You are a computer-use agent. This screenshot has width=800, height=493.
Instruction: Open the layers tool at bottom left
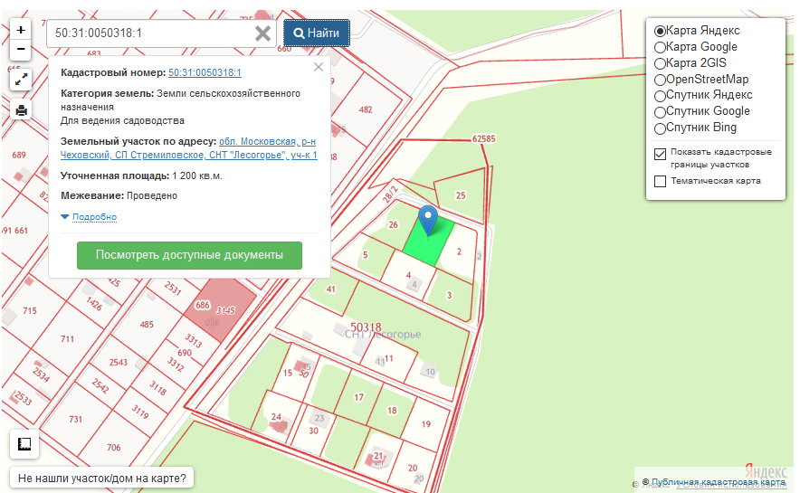[24, 444]
